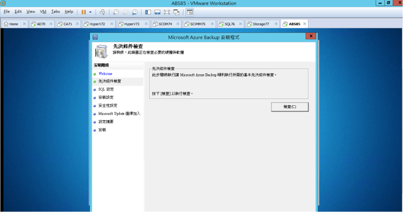Open the View menu
This screenshot has width=403, height=212.
[x=31, y=11]
